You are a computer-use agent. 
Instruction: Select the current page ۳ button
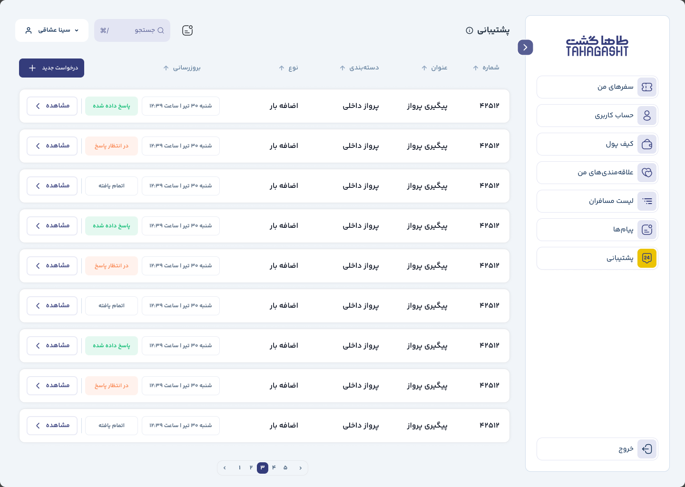pyautogui.click(x=263, y=468)
